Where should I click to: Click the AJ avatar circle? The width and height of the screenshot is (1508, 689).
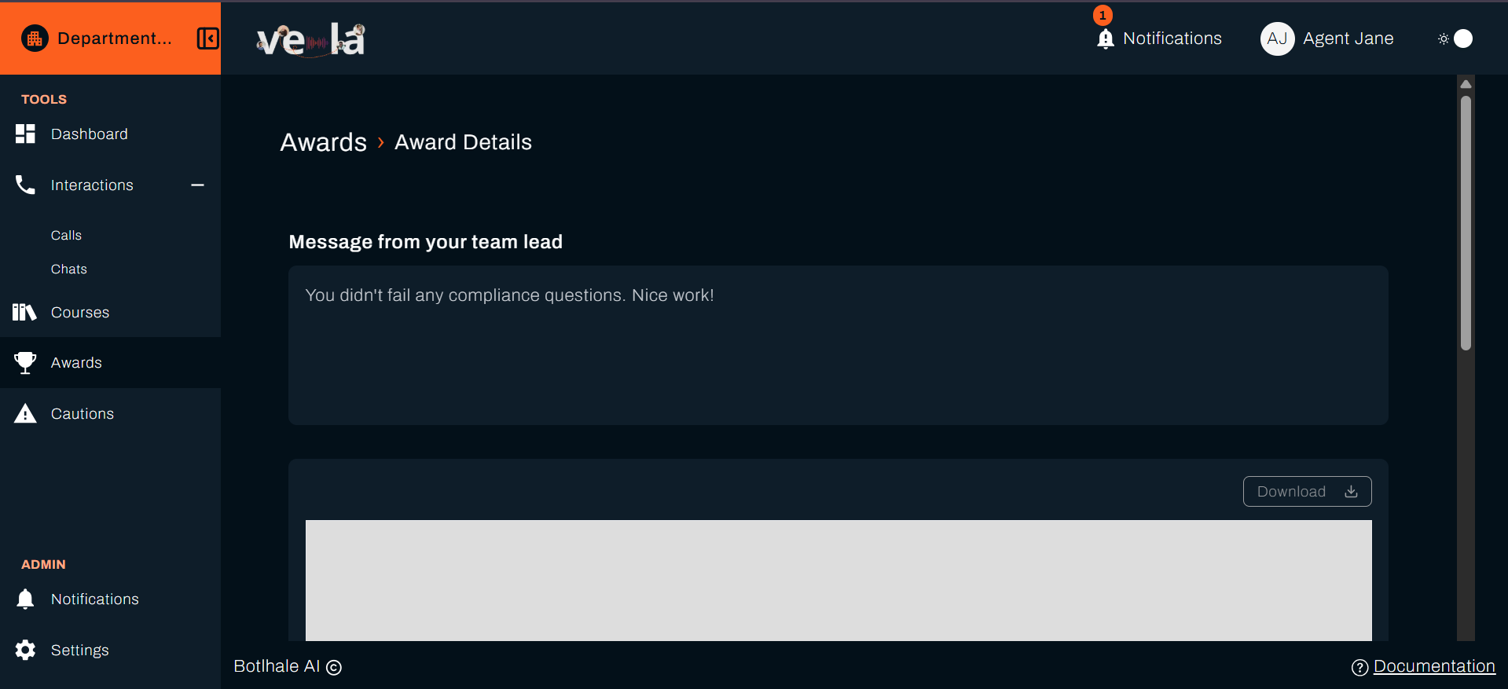click(1277, 38)
